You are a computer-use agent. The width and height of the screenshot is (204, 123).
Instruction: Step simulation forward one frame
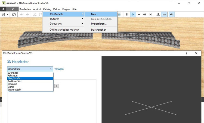coord(150,14)
